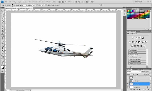The height and width of the screenshot is (91, 152).
Task: Select the Eraser tool in toolbox
Action: (x=2, y=36)
